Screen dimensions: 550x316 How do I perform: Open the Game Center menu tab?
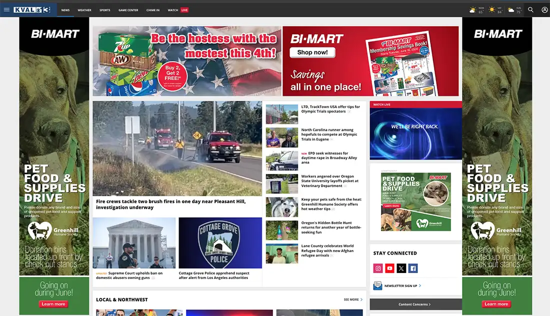point(128,10)
